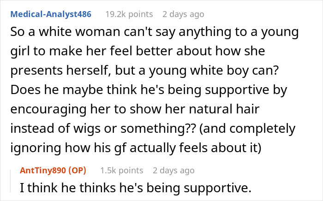Open the Medical-Analyst486 user profile
Image resolution: width=323 pixels, height=201 pixels.
coord(51,14)
